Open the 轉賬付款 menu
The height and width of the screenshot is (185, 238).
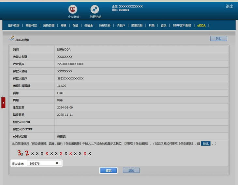[31, 25]
